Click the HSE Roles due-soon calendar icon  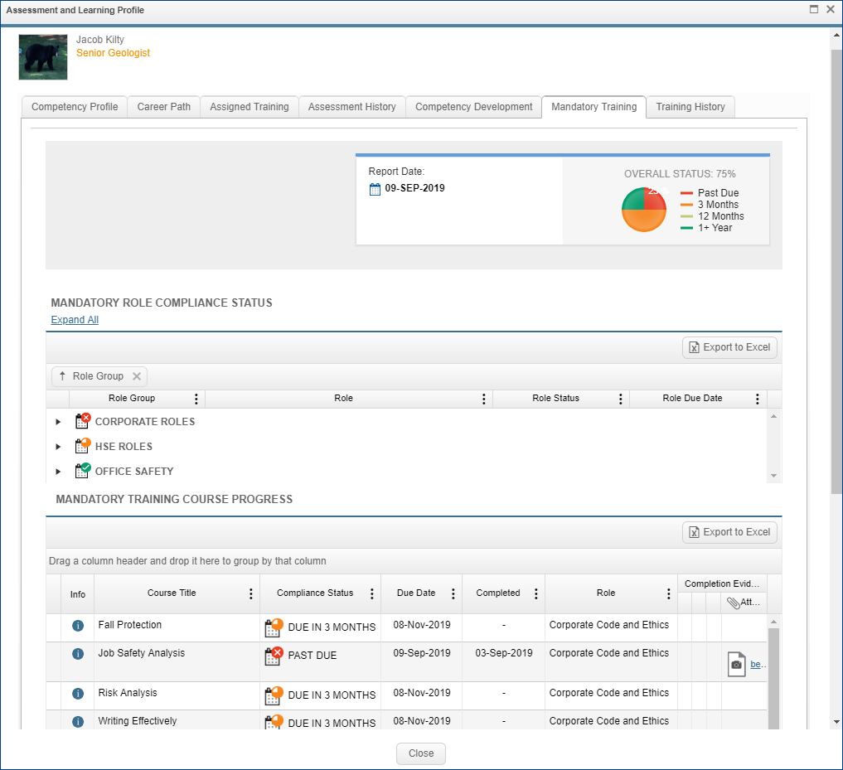[x=82, y=446]
